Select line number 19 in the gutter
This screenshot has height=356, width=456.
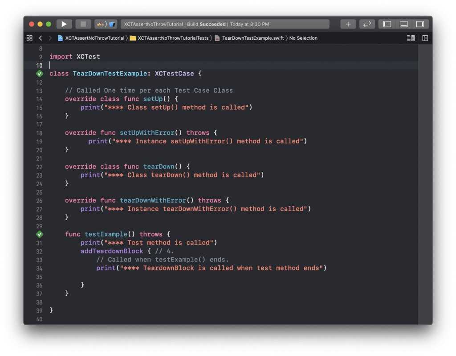click(x=39, y=141)
